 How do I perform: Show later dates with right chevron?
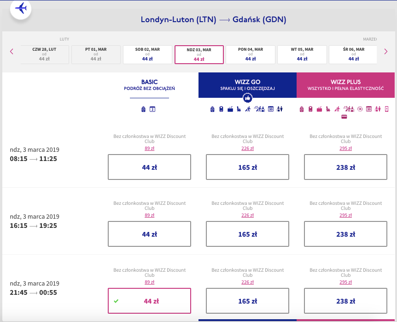click(x=386, y=52)
